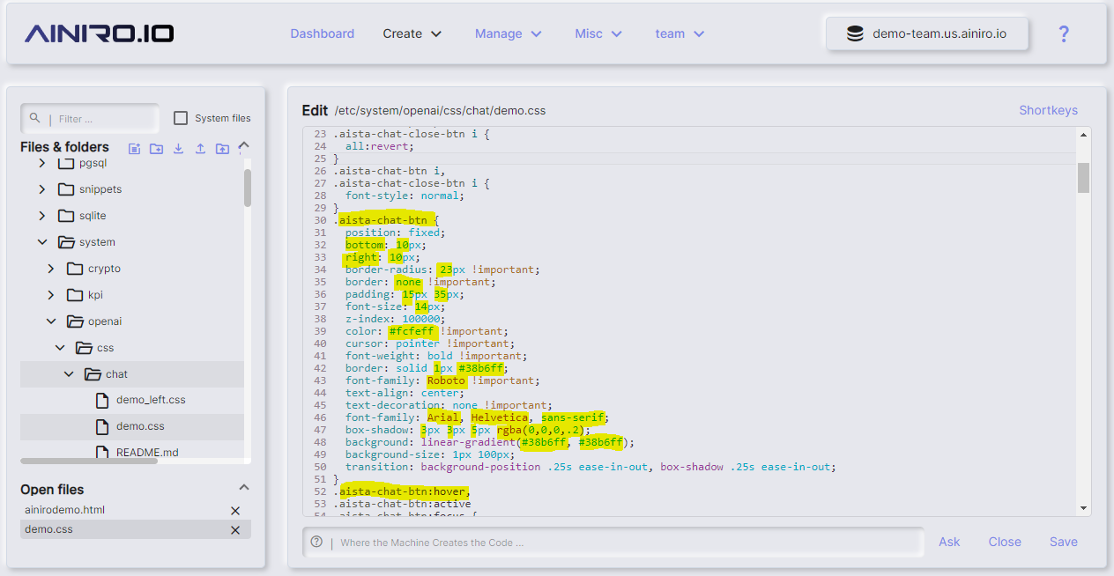Toggle the System files checkbox
The height and width of the screenshot is (576, 1114).
point(181,118)
